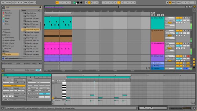
Task: Open the release notes link
Action: tap(65, 108)
